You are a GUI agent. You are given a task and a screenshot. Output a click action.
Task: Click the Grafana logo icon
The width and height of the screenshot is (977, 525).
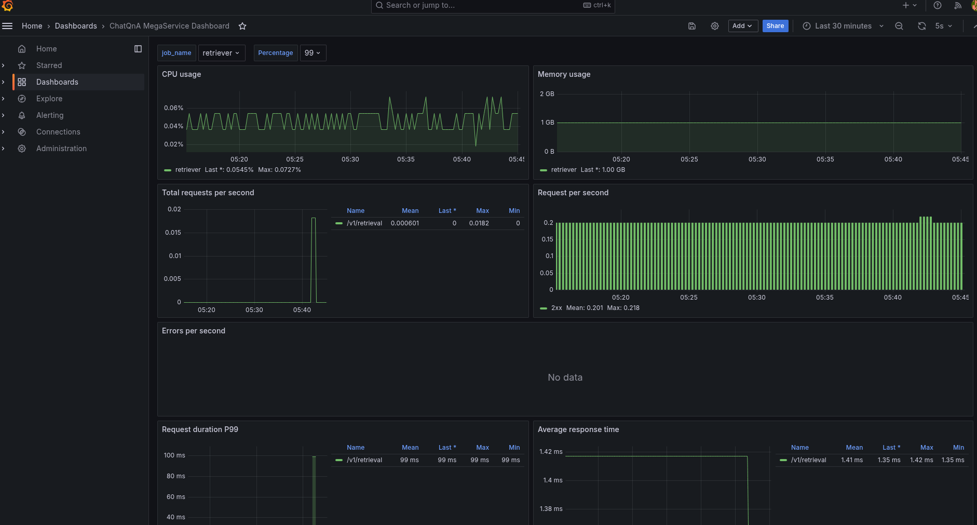(x=7, y=5)
